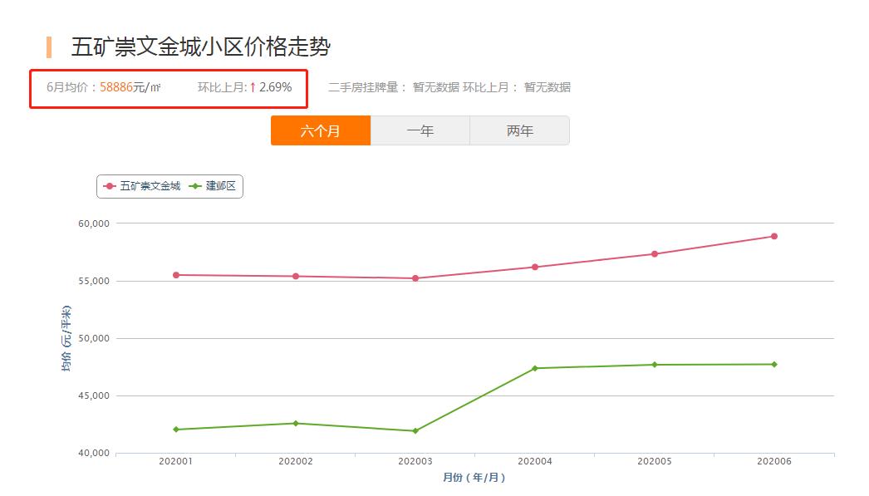The image size is (869, 496).
Task: Click the first green data point at 202001
Action: coord(175,429)
